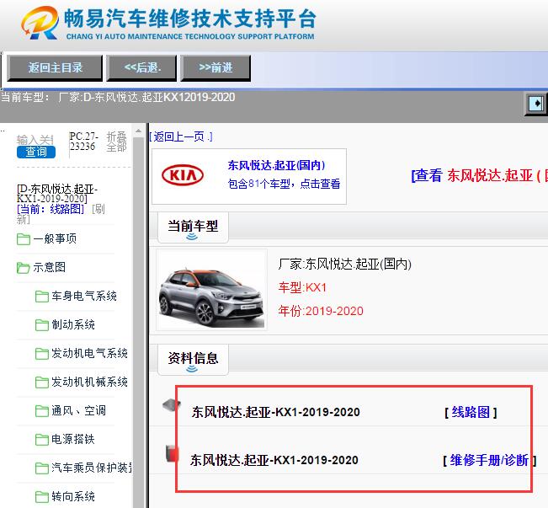Click the 年份:2019-2020 red text
The width and height of the screenshot is (548, 508).
(321, 311)
